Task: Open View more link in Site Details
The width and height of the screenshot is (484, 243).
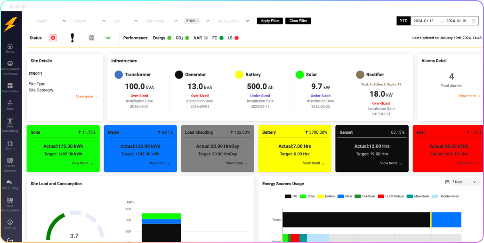Action: (x=87, y=97)
